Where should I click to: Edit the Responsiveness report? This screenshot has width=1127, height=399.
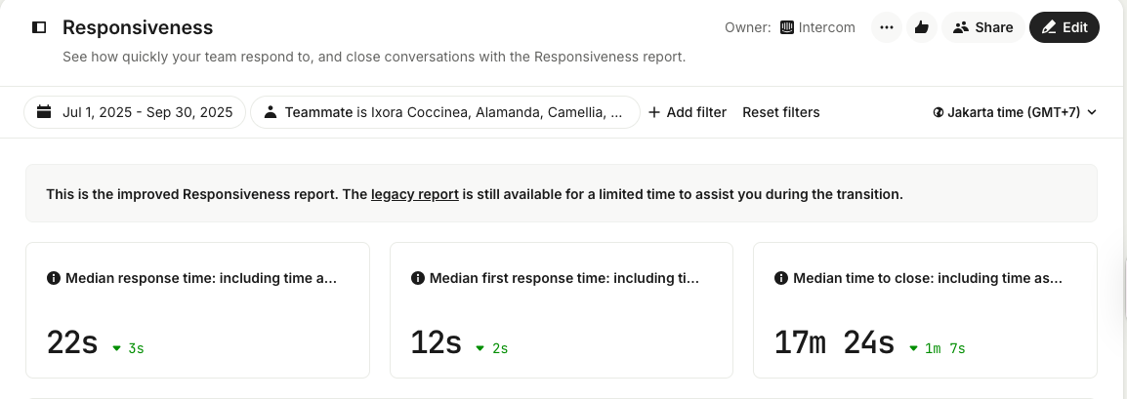pos(1064,27)
